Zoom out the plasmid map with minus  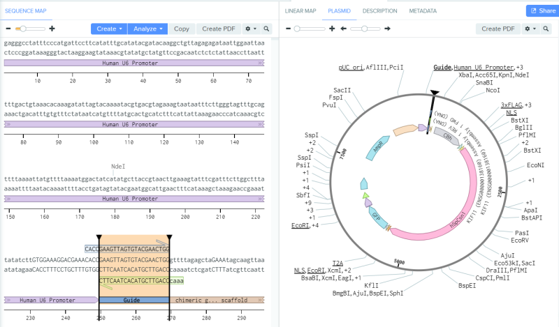(x=288, y=29)
